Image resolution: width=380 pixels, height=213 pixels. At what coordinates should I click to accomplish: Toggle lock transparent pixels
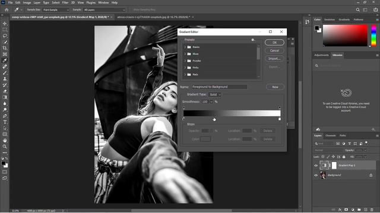coord(323,157)
